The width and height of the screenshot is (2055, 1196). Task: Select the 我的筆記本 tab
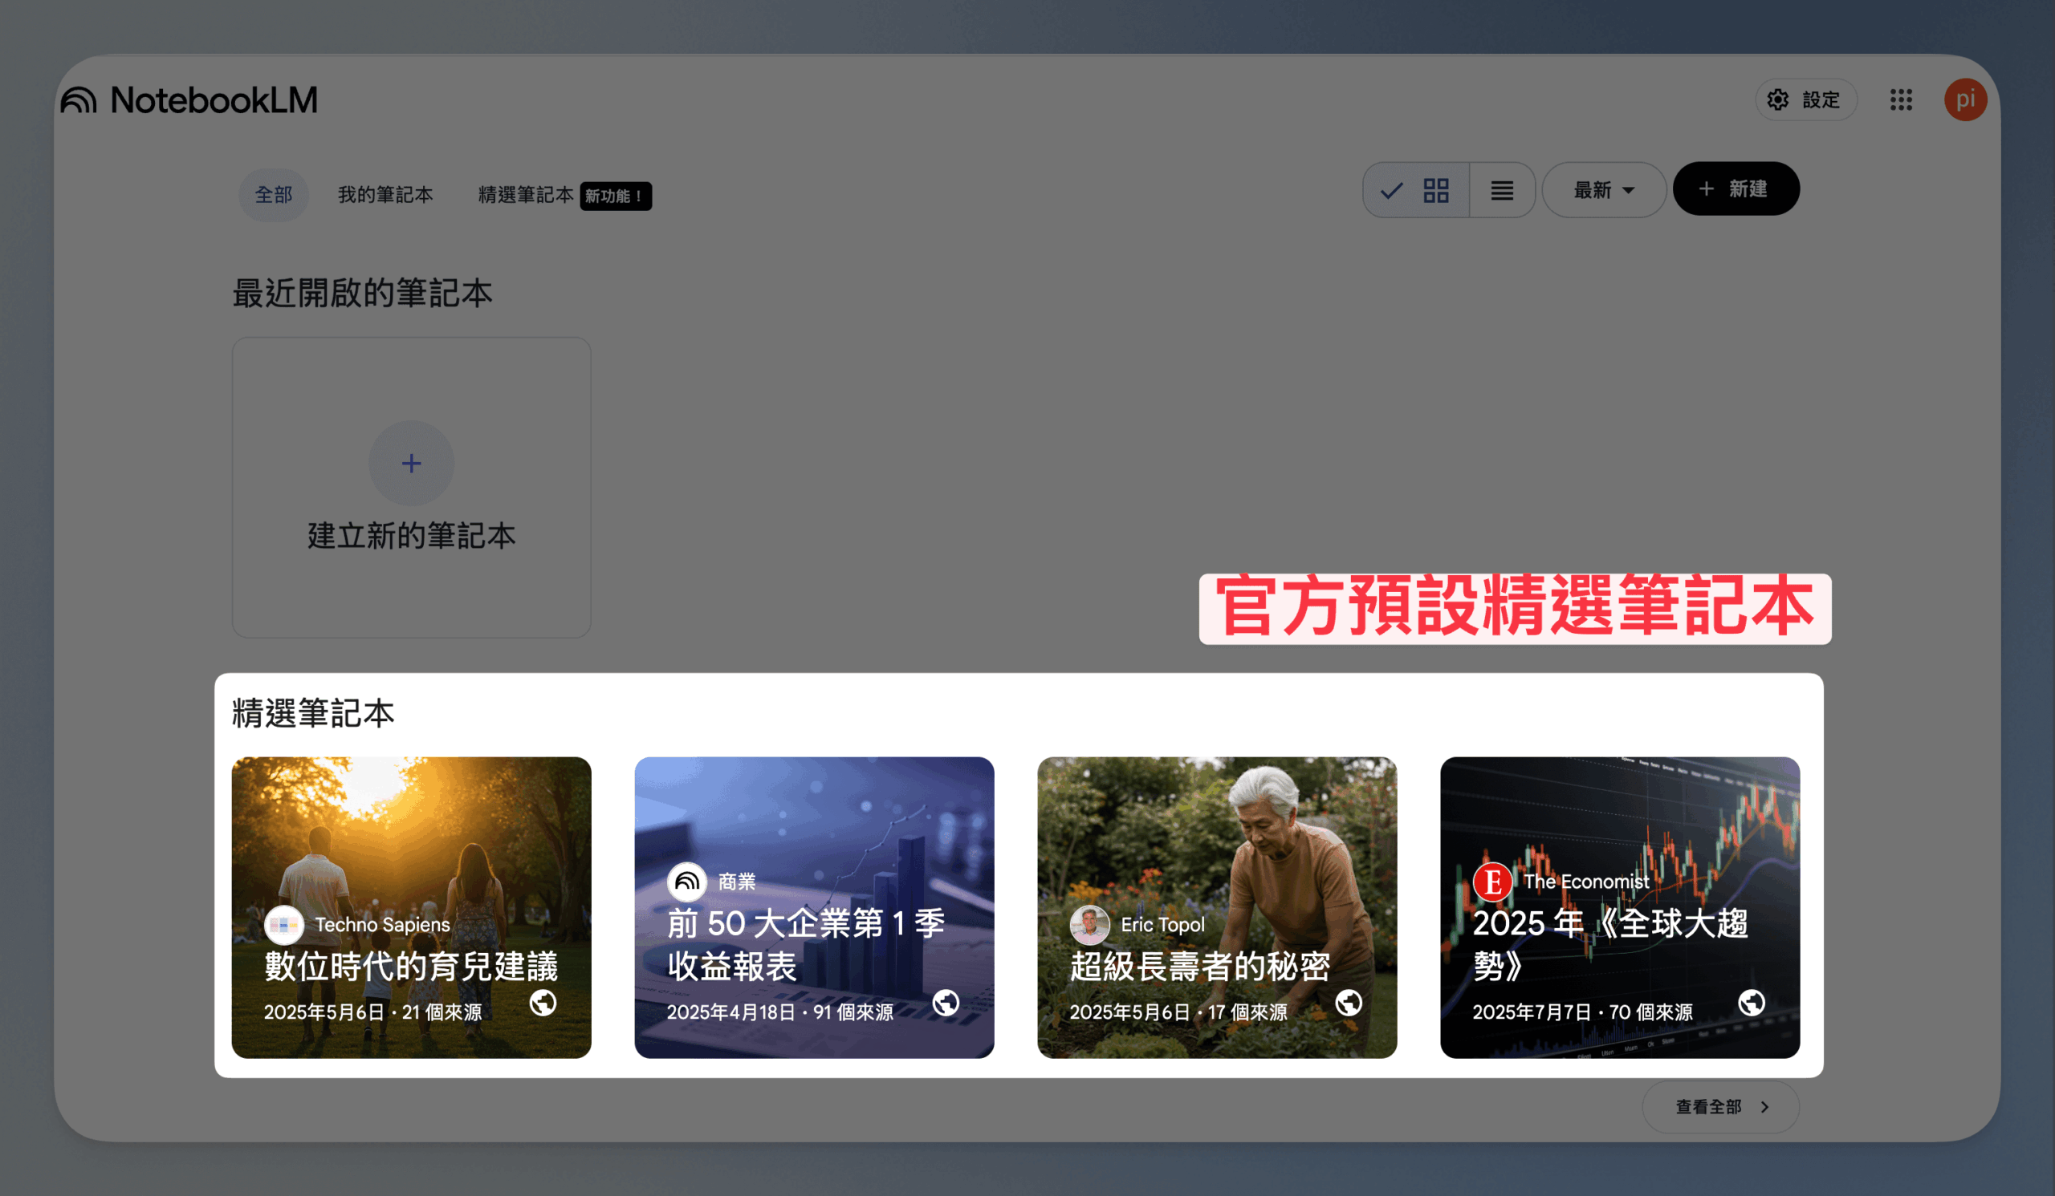tap(385, 196)
